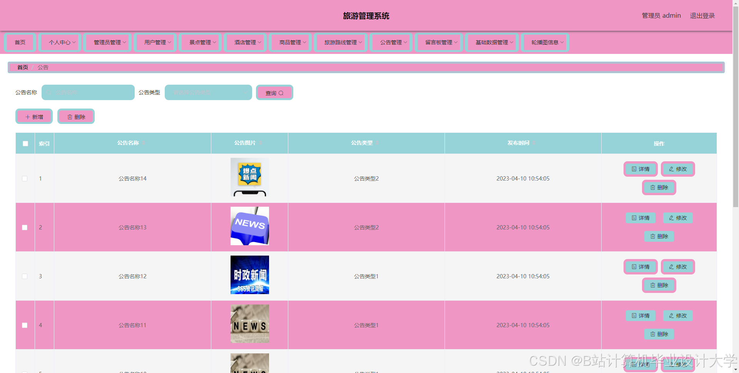Click the 删除 batch delete button above the table

[x=76, y=117]
